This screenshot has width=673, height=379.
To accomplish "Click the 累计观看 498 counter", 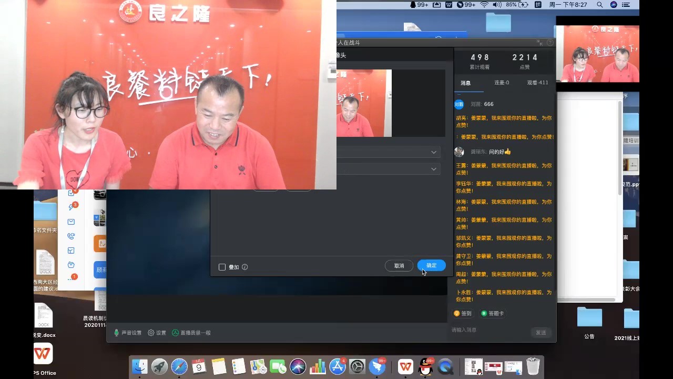I will pos(480,61).
